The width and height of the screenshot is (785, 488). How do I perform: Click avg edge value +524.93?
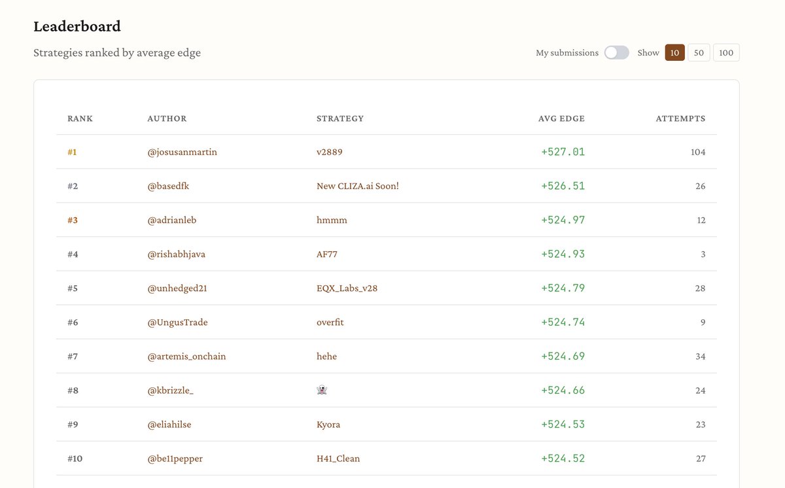click(563, 254)
